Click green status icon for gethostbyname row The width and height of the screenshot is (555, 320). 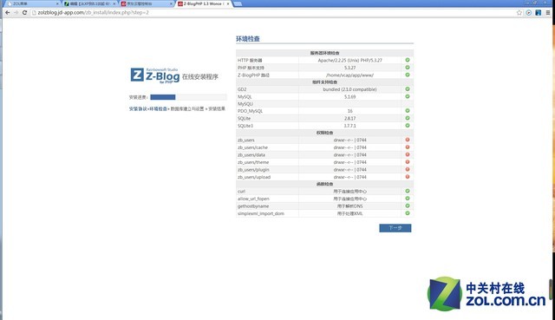tap(408, 206)
